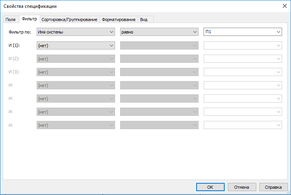Click the И (2): label
291x195 pixels.
click(14, 58)
